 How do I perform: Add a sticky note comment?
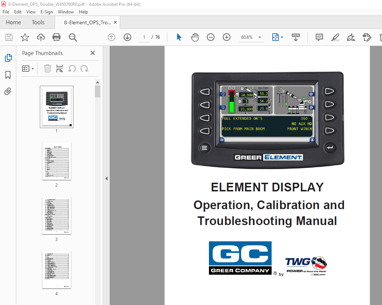tap(319, 37)
